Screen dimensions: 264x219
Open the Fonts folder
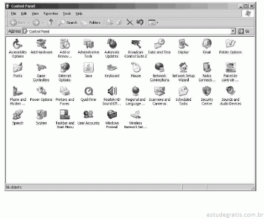18,70
